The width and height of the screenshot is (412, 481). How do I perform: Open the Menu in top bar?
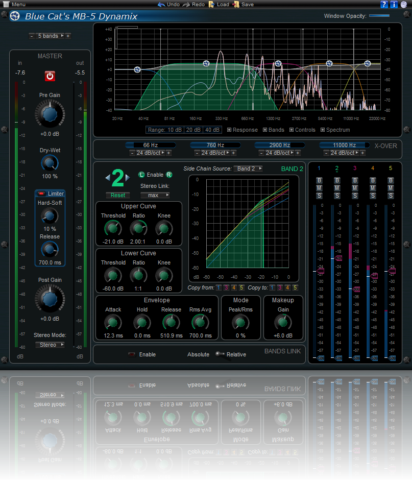coord(14,4)
